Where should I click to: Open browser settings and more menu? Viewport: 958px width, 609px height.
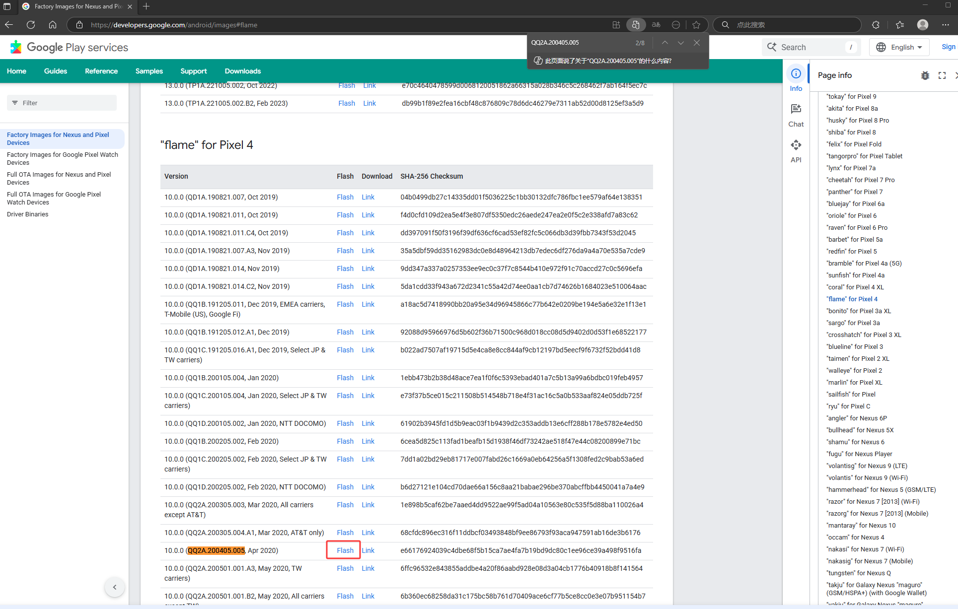[946, 25]
